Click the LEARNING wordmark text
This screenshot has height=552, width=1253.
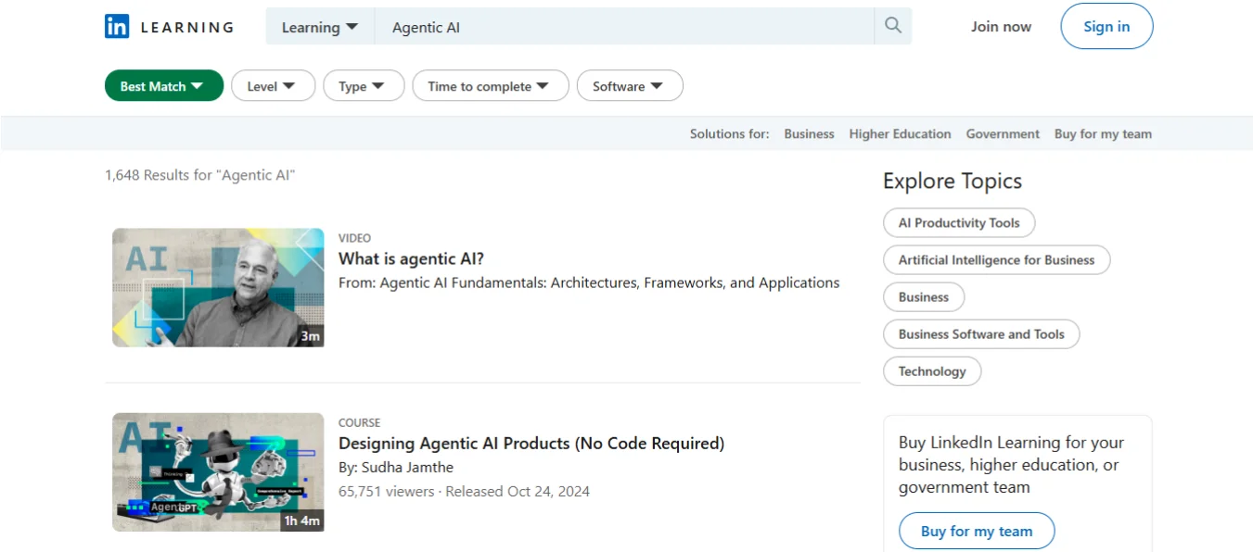pyautogui.click(x=186, y=27)
